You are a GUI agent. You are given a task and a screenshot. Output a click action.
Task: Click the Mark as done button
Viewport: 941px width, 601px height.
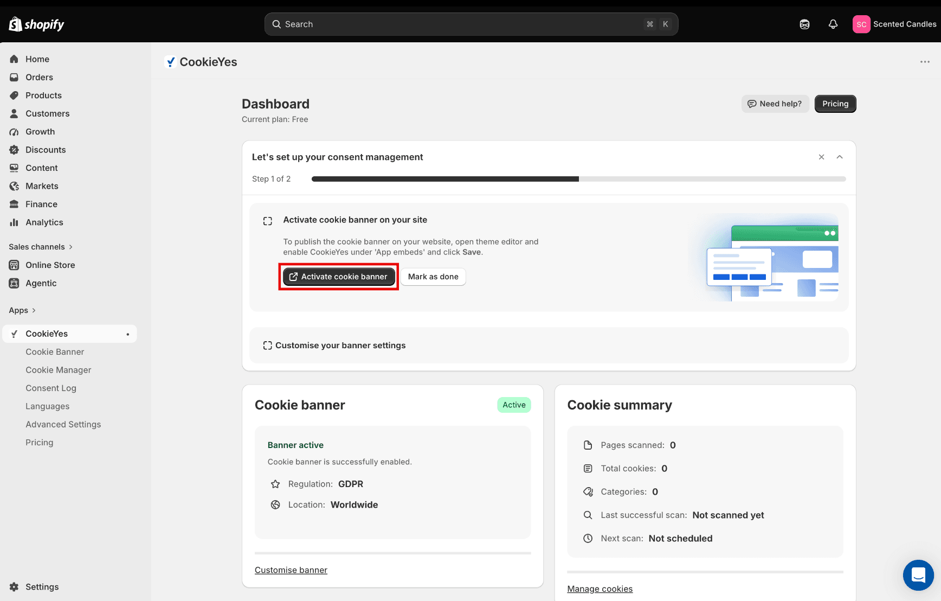point(433,277)
